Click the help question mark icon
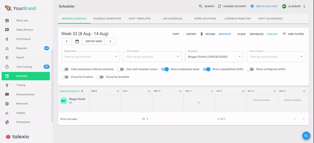 252,6
